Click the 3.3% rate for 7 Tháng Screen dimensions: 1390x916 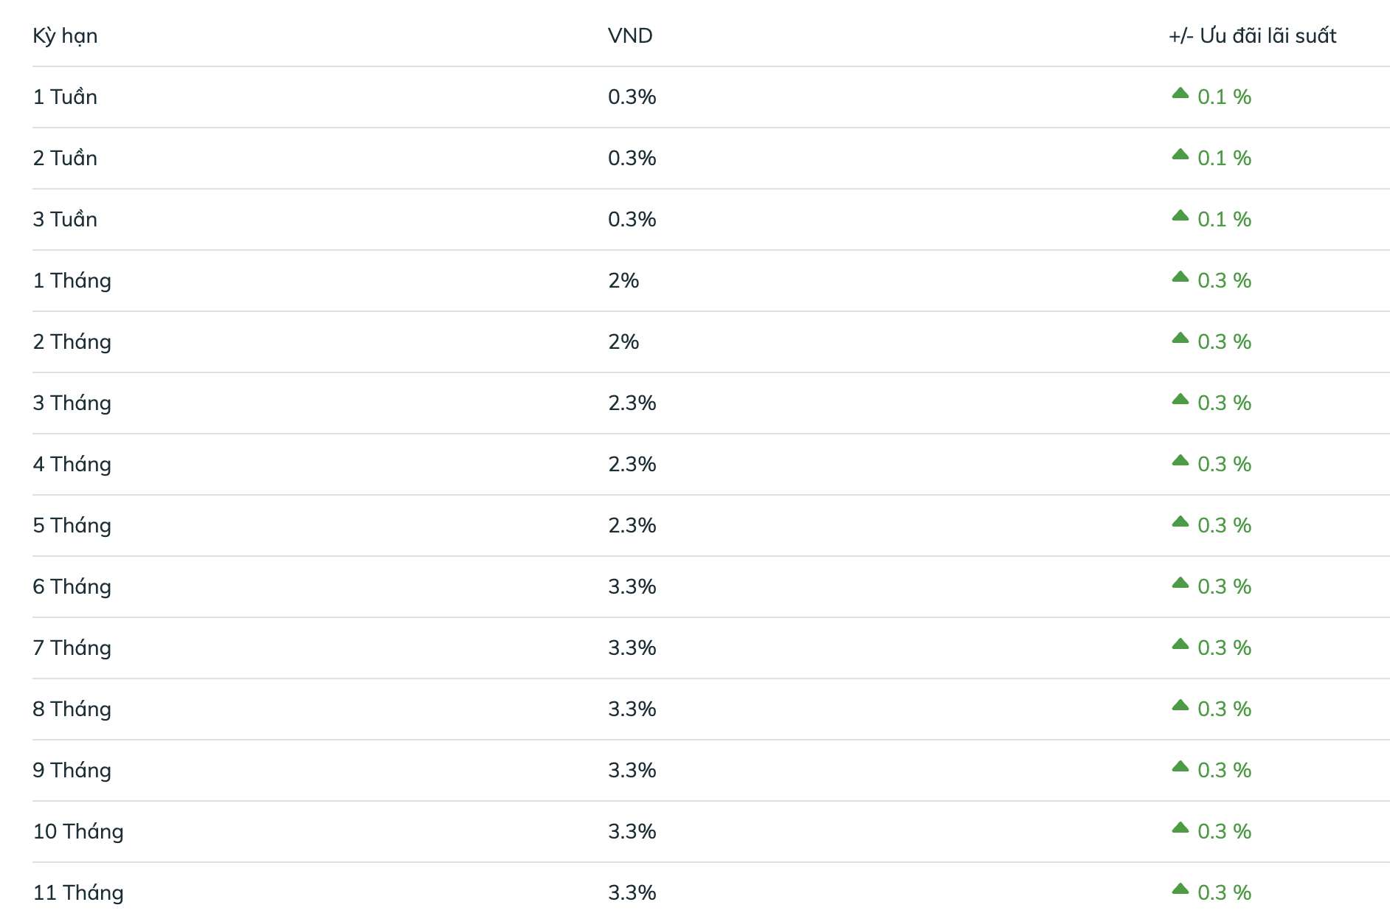pyautogui.click(x=632, y=648)
